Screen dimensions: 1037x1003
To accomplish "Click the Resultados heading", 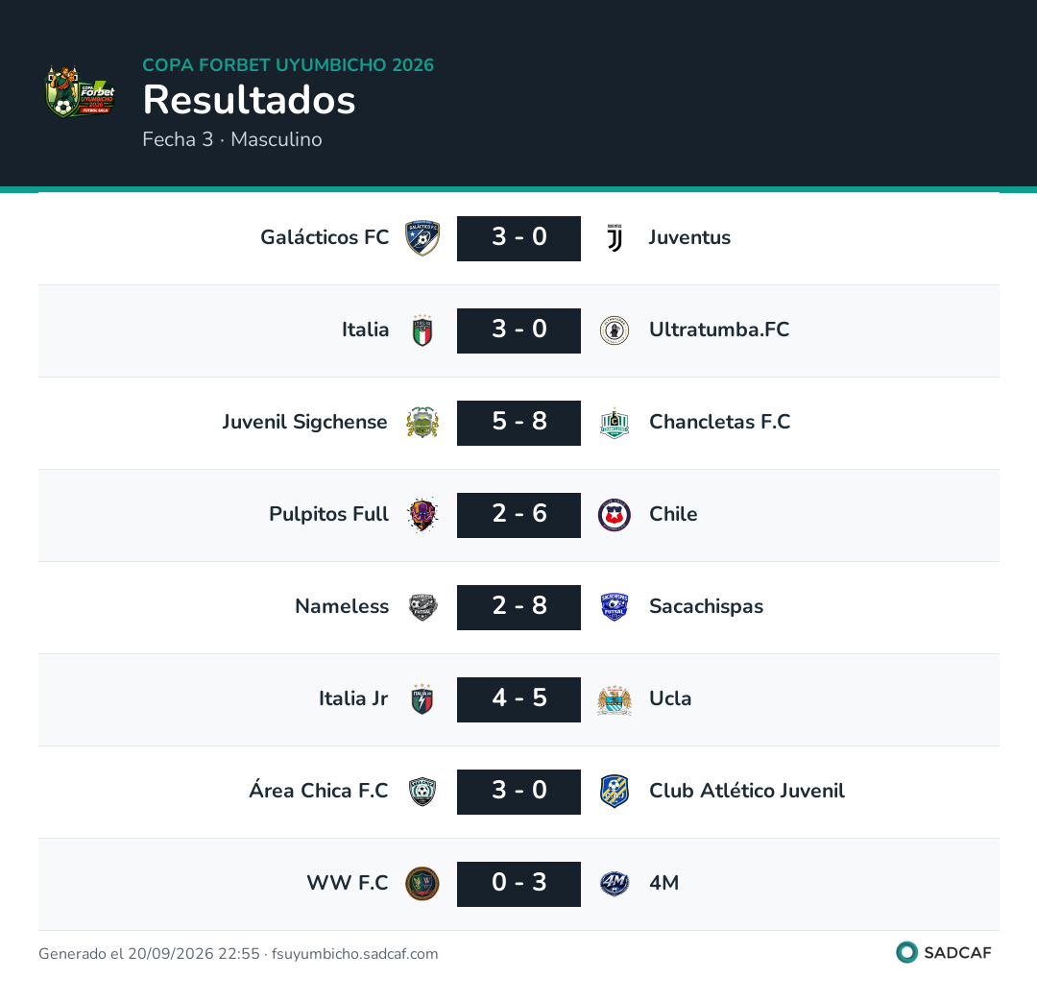I will point(250,100).
